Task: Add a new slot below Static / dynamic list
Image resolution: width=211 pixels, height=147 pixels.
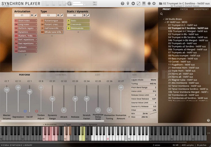Action: (x=78, y=32)
